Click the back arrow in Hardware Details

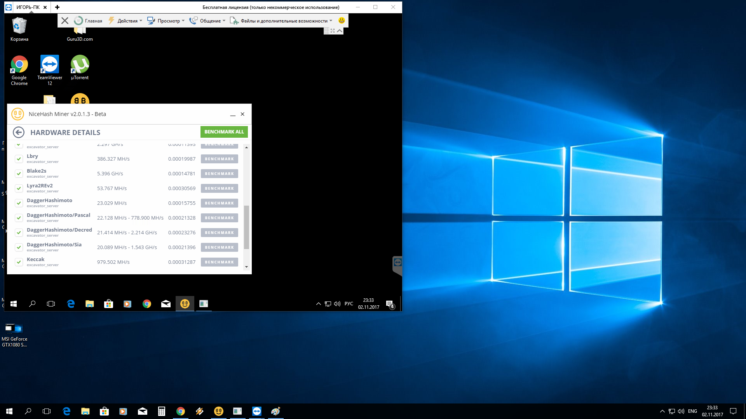tap(18, 132)
